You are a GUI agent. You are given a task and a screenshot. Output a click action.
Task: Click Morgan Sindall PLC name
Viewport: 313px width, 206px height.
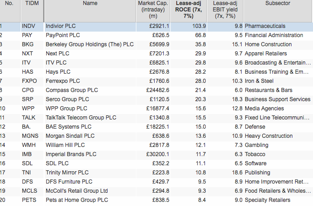click(70, 136)
